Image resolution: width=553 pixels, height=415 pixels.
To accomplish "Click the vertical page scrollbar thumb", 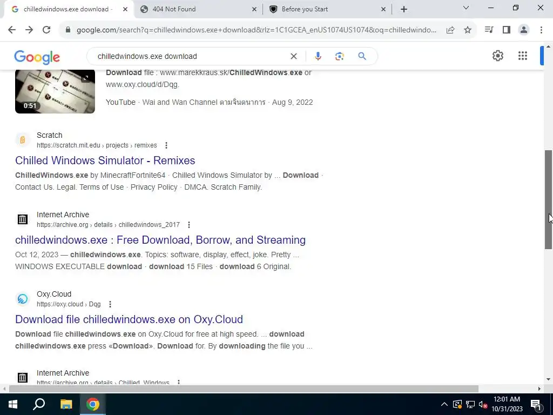I will pyautogui.click(x=549, y=199).
